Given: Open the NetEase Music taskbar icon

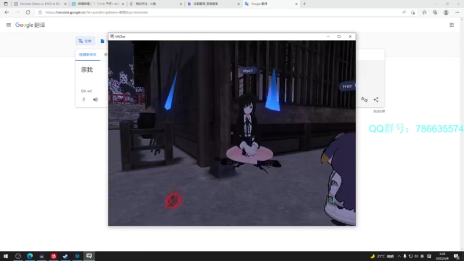Looking at the screenshot, I should point(53,256).
